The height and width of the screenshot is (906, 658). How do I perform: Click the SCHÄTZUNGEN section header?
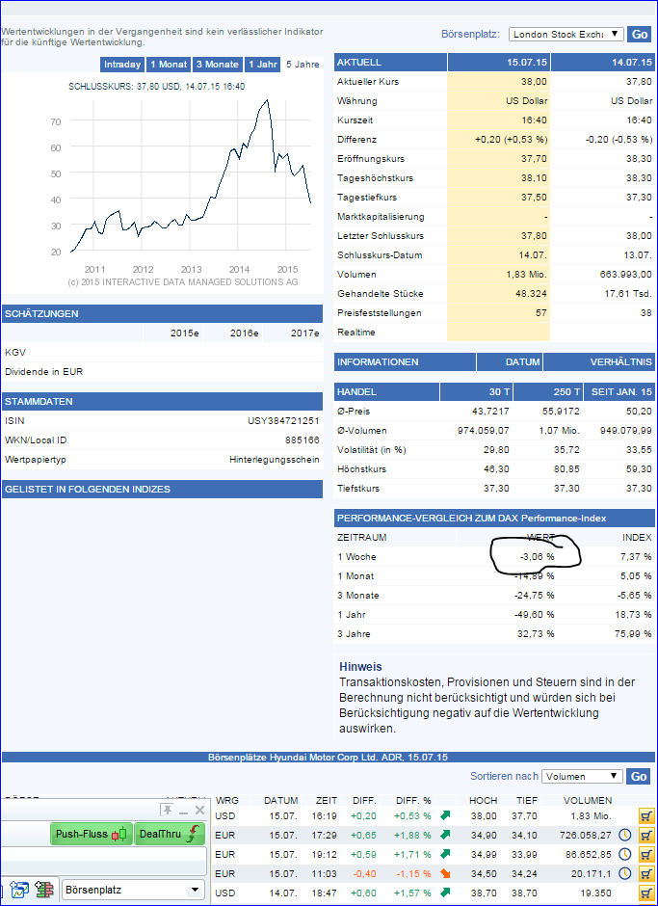tap(162, 314)
